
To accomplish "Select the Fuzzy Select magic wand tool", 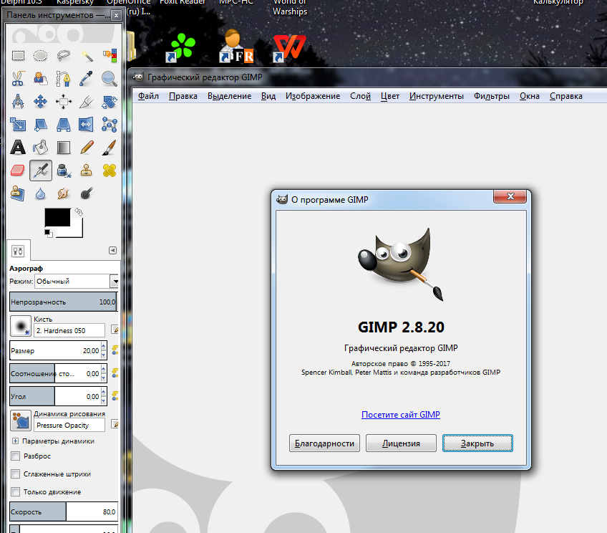I will point(87,55).
